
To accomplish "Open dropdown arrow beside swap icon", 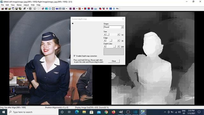I will point(27,9).
